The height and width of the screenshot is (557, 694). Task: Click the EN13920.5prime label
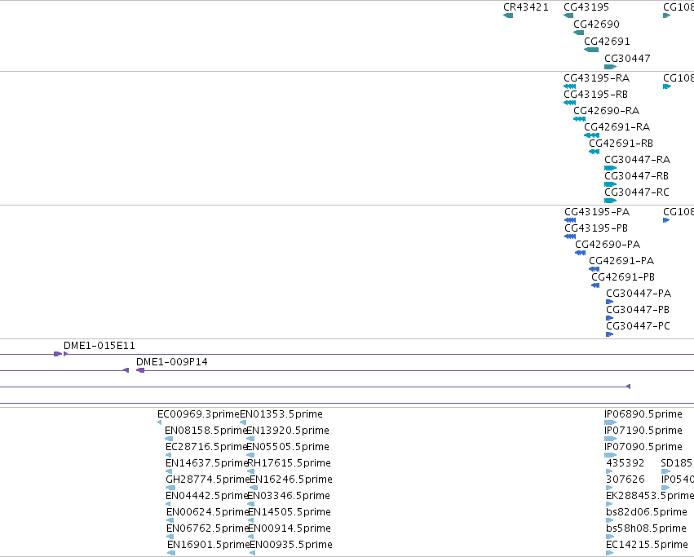click(287, 431)
